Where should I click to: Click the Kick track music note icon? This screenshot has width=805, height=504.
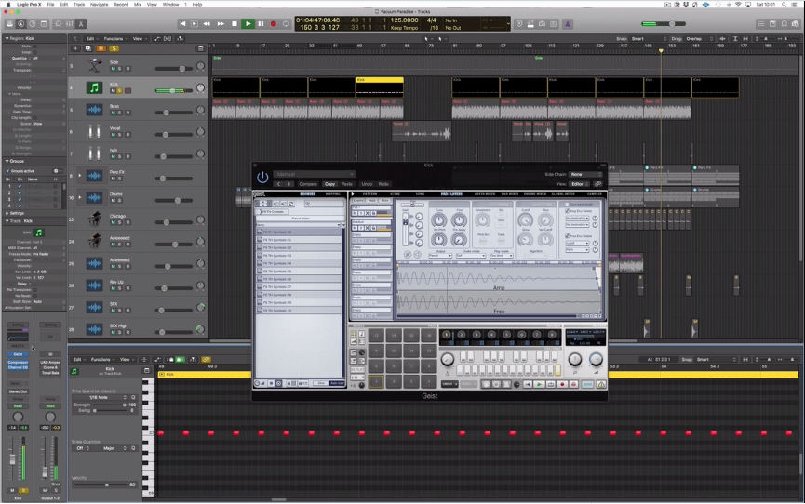pos(94,87)
